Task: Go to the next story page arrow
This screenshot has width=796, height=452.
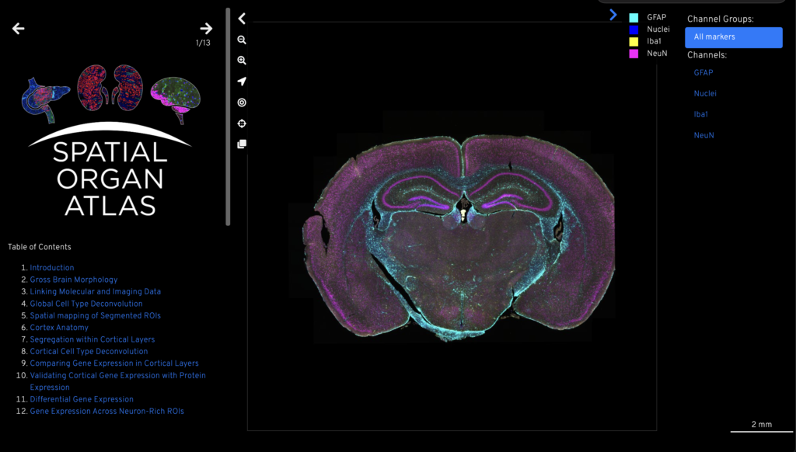Action: point(206,29)
